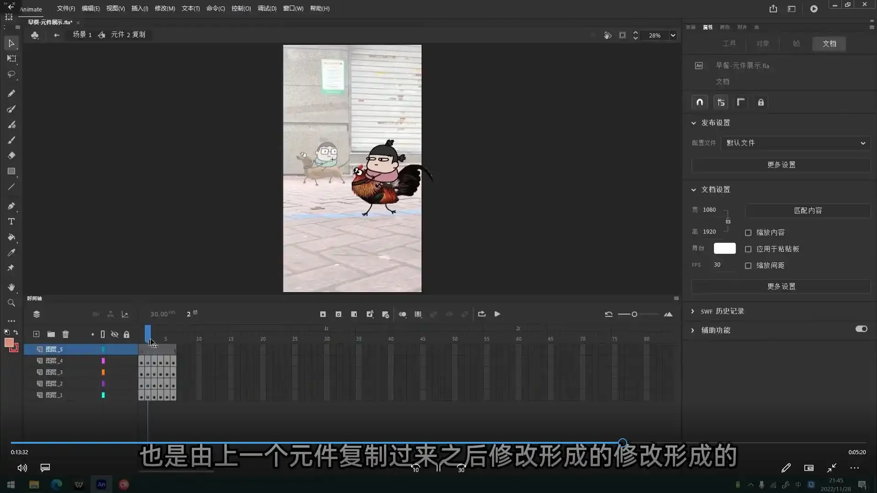Click the new layer icon in timeline
Screen dimensions: 877x493
[36, 334]
